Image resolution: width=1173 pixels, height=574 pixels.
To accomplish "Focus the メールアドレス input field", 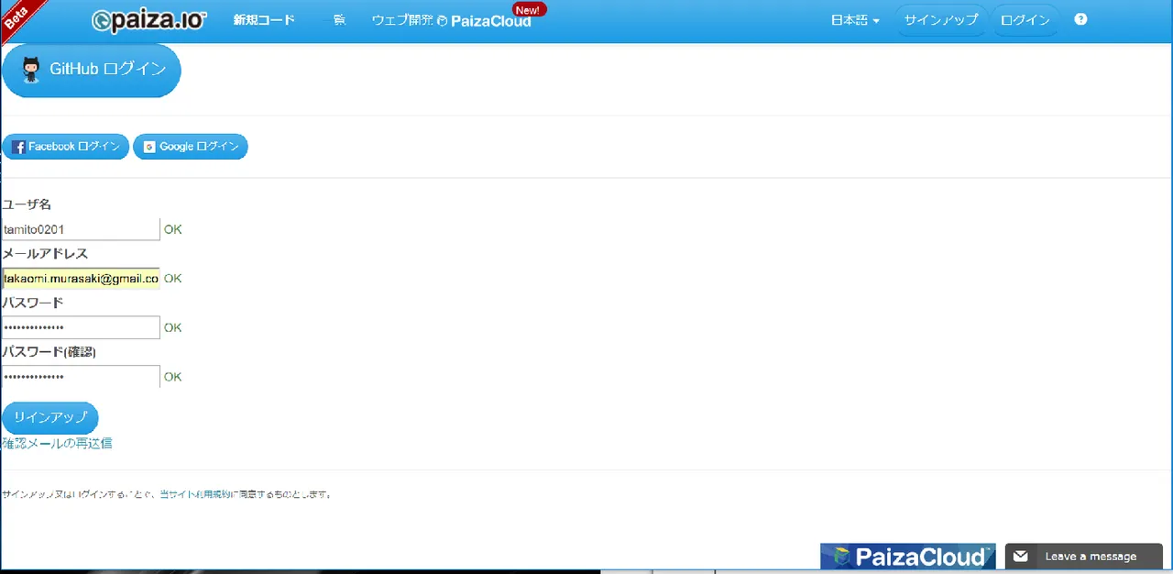I will click(81, 279).
